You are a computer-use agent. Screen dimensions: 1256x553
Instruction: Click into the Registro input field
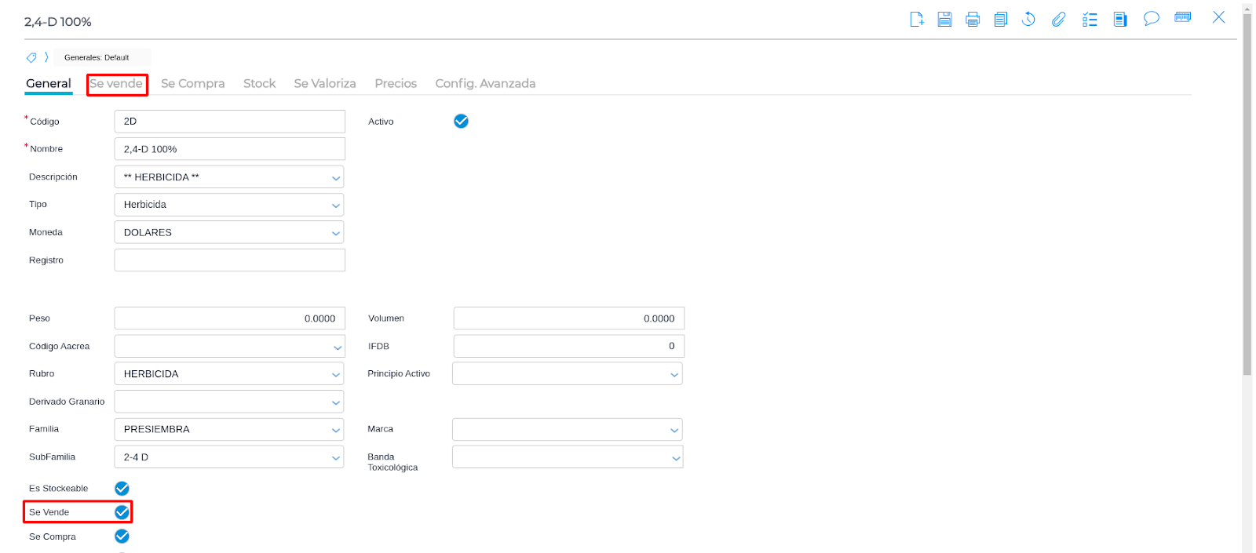point(229,260)
